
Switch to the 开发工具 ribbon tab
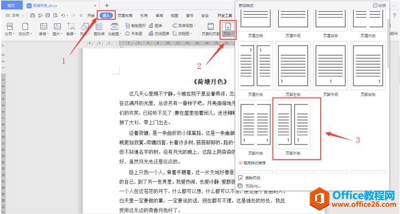click(x=224, y=16)
